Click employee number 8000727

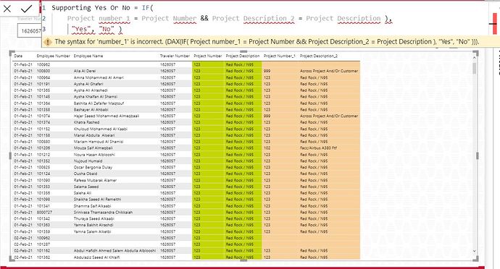pos(44,213)
